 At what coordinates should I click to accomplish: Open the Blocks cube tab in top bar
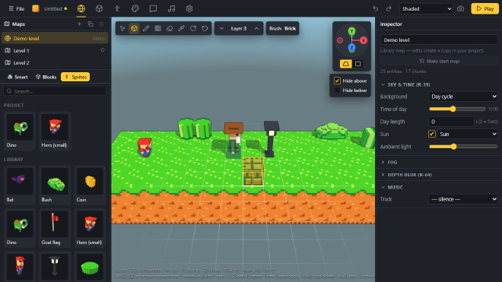pos(99,8)
